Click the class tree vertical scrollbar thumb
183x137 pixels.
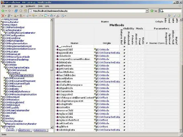point(52,46)
